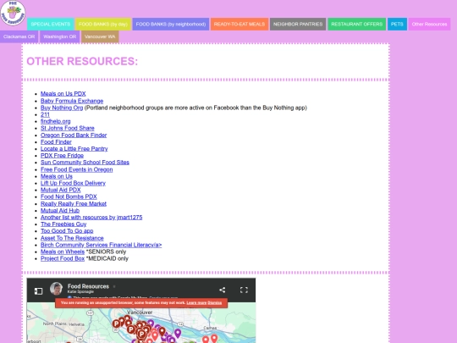Open Oregon Food Bank Finder link
Screen dimensions: 457x343
tap(74, 135)
